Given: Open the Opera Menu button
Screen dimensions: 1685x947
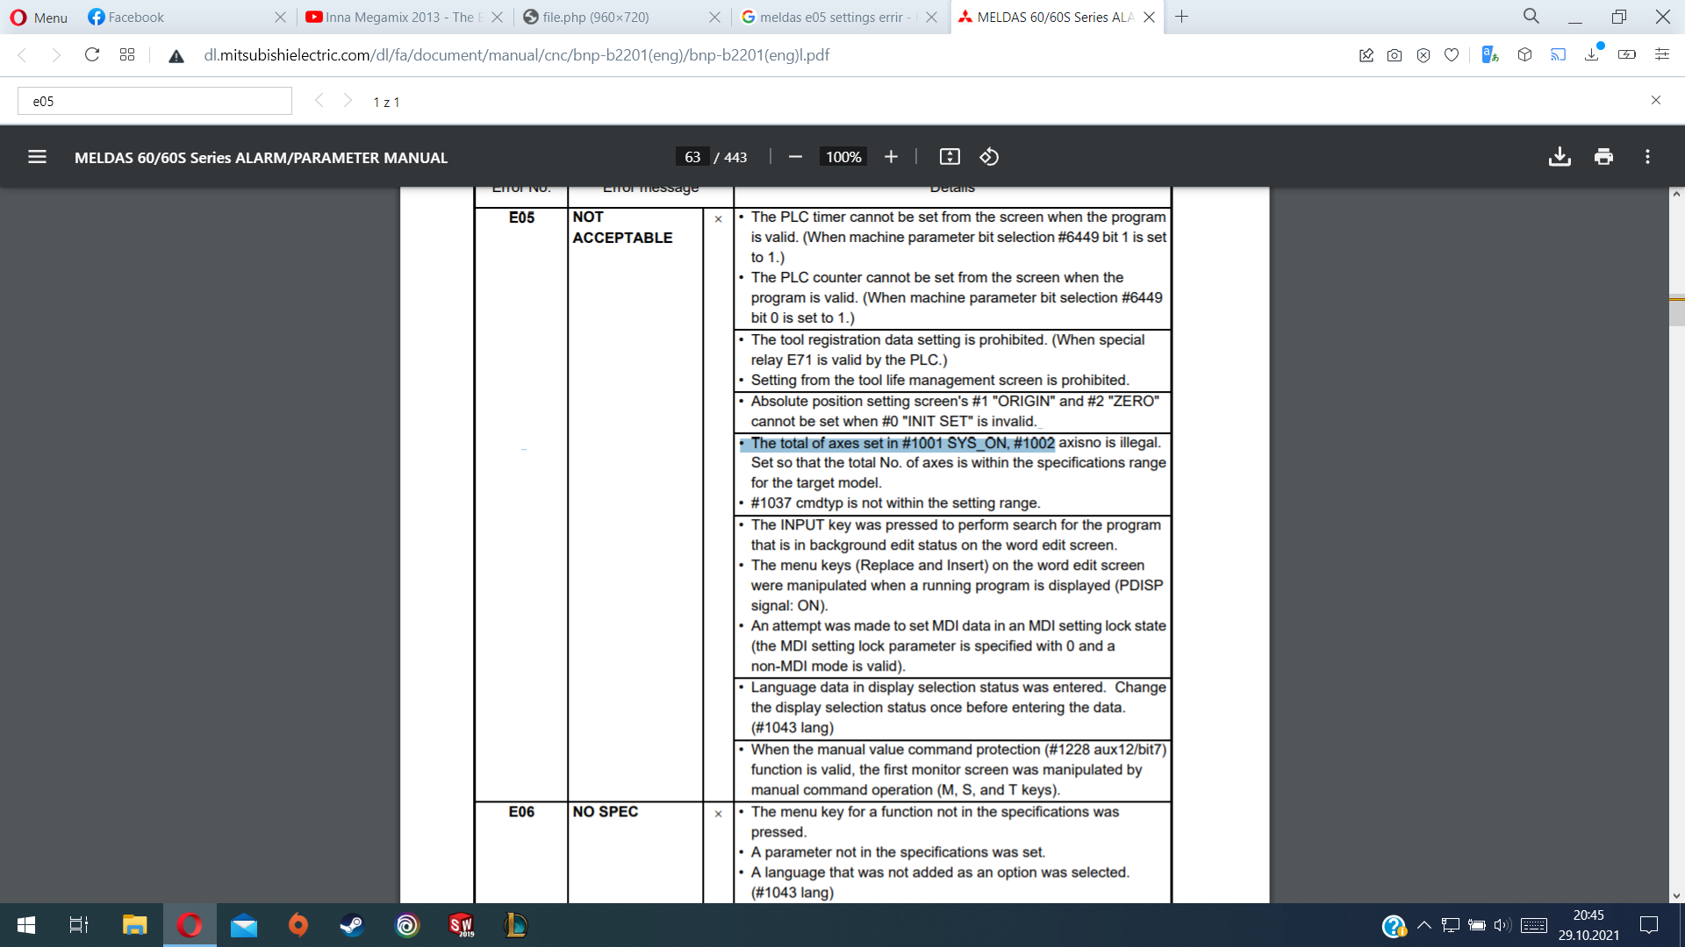Looking at the screenshot, I should coord(39,17).
